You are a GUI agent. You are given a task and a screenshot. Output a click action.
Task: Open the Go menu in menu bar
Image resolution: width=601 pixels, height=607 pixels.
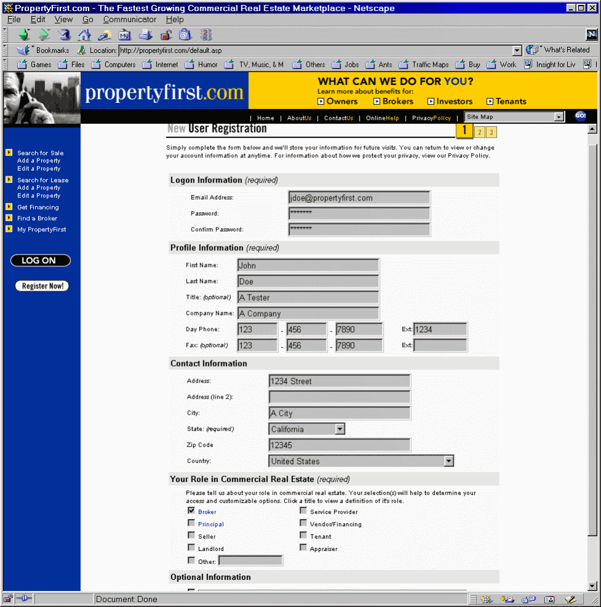(x=88, y=19)
